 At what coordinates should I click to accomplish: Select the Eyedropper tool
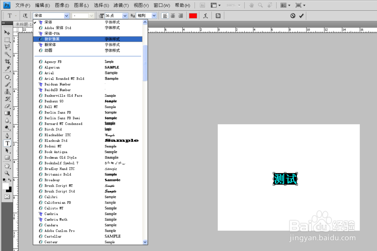tap(7, 69)
